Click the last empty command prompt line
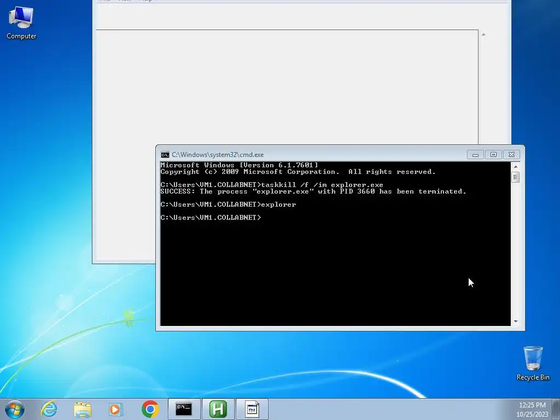 [211, 218]
